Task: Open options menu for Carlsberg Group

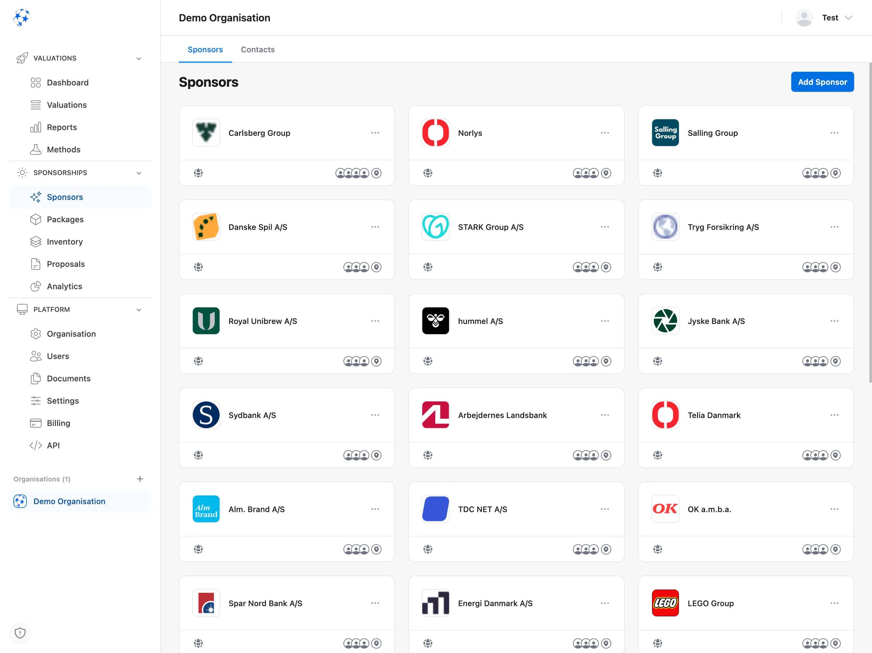Action: pyautogui.click(x=375, y=133)
